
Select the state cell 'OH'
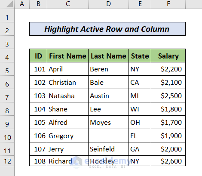(x=140, y=122)
